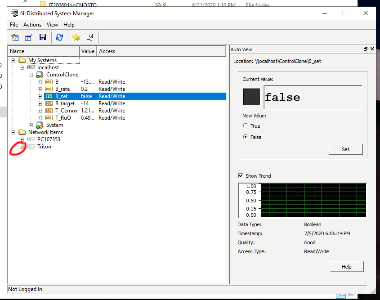This screenshot has height=300, width=380.
Task: Click the Not Logged In status text
Action: coord(25,289)
